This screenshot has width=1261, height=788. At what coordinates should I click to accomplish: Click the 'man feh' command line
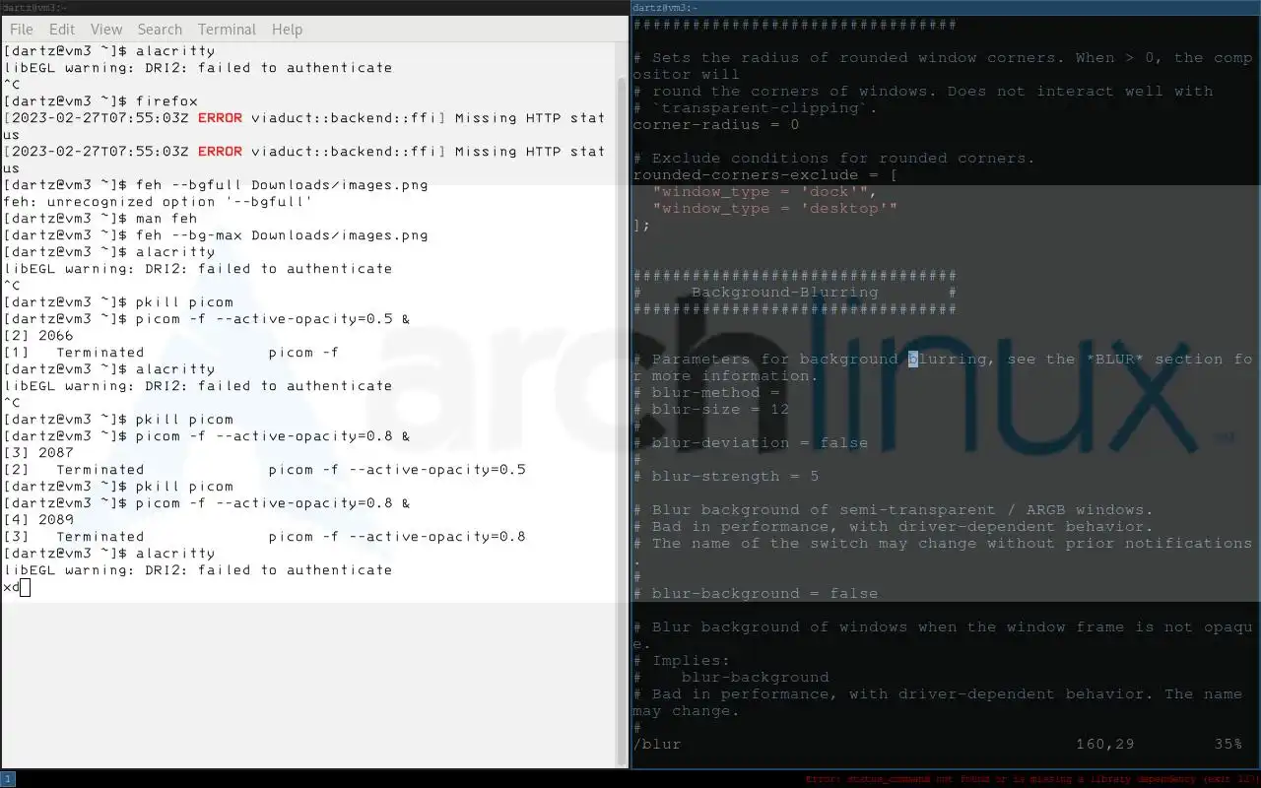100,219
